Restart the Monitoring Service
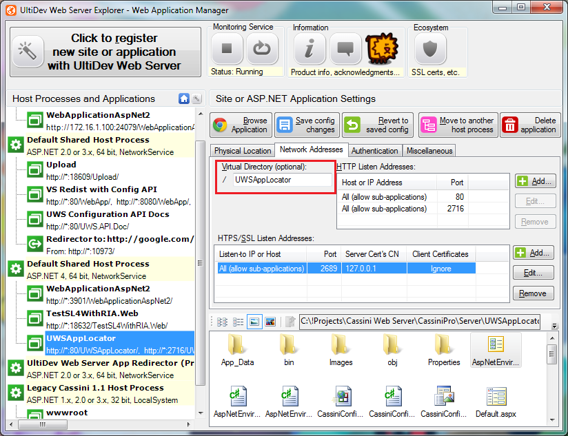Screen dimensions: 568x436 point(262,48)
